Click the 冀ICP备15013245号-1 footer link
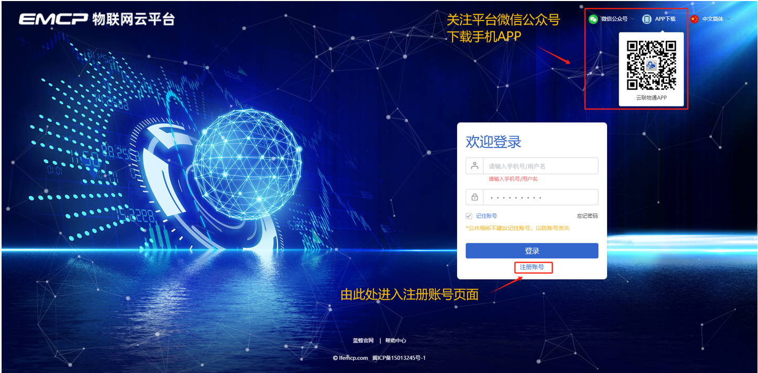This screenshot has width=758, height=373. pos(399,358)
